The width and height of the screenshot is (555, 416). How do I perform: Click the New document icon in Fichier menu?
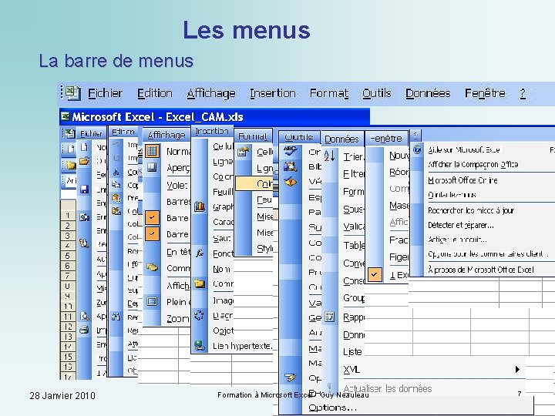84,146
